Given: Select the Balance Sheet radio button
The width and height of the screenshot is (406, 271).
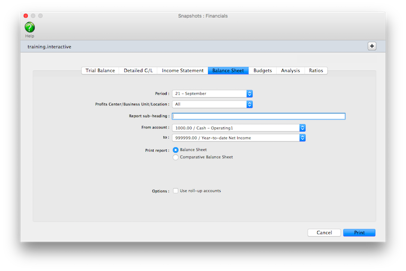Looking at the screenshot, I should coord(176,150).
